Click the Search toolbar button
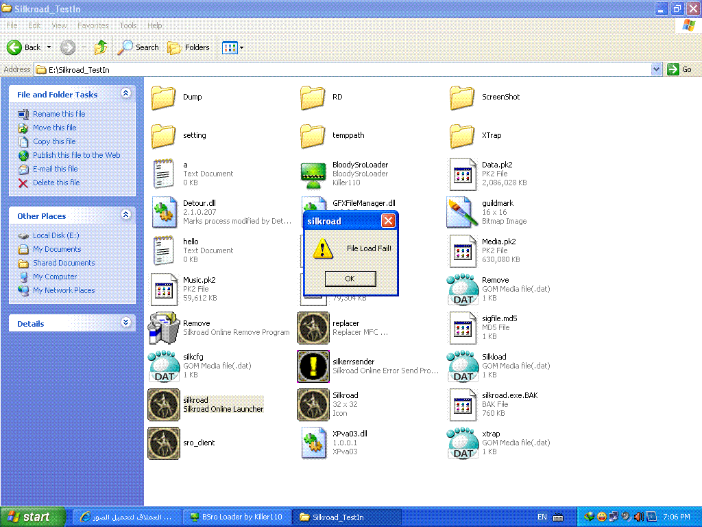This screenshot has height=527, width=702. [x=138, y=47]
